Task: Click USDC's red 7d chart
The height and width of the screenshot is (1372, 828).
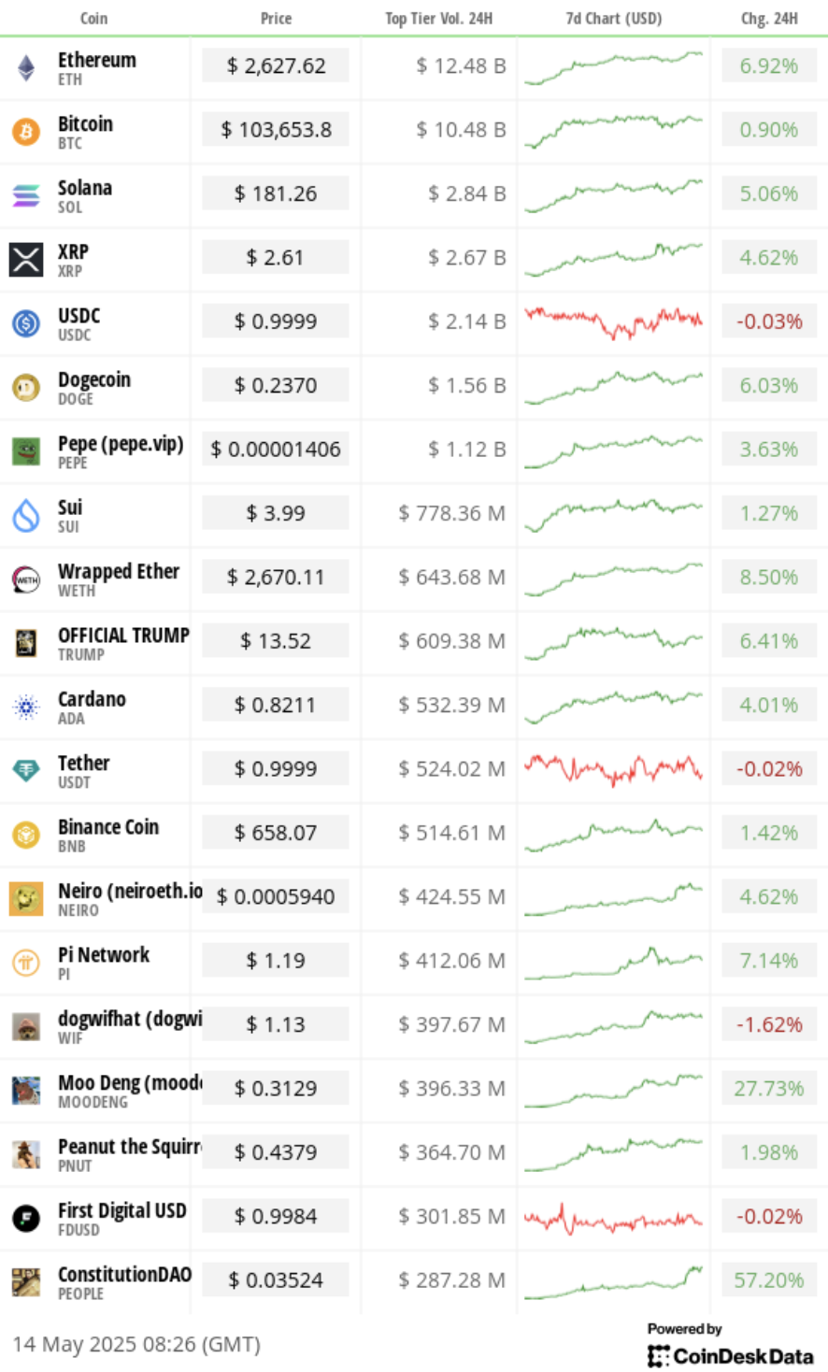Action: (613, 322)
